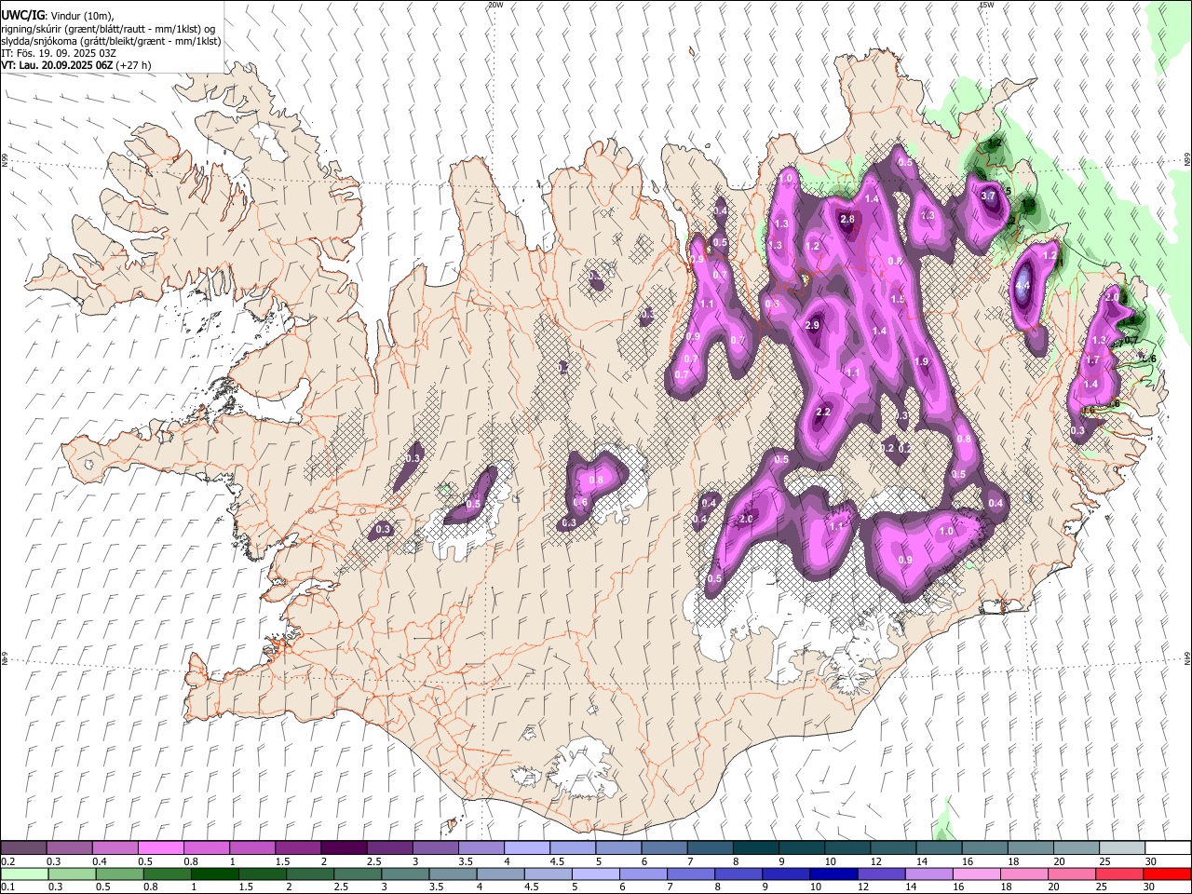Viewport: 1192px width, 894px height.
Task: Click the 15W longitude label at top
Action: click(x=987, y=5)
